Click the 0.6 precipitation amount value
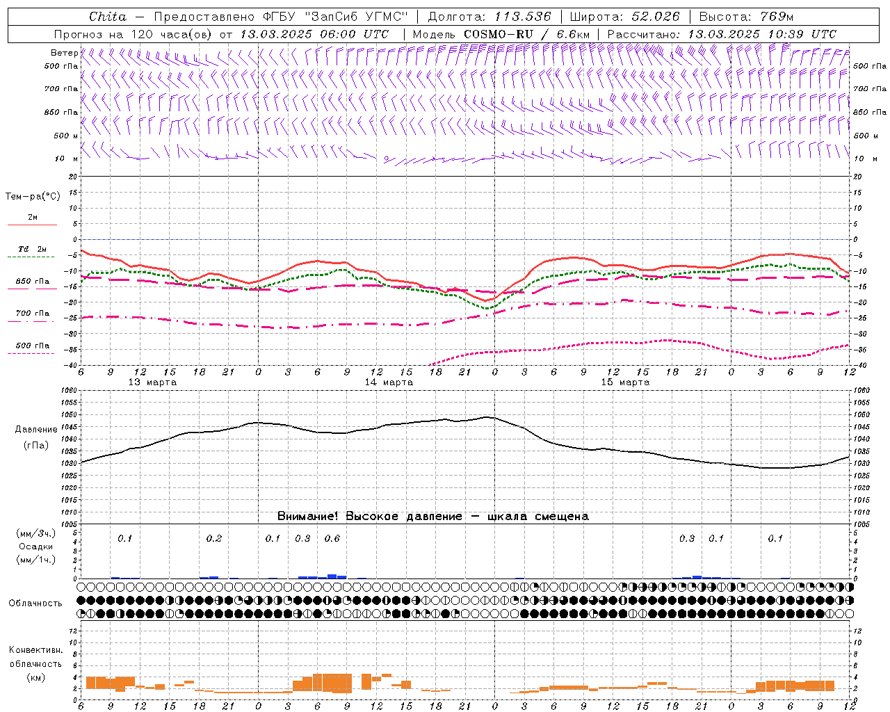 [332, 539]
